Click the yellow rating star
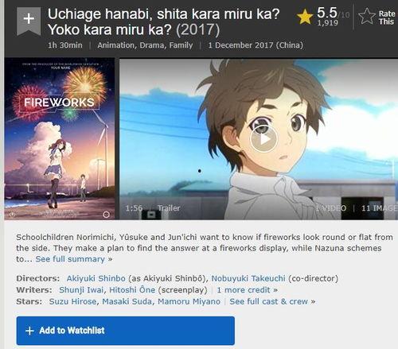The height and width of the screenshot is (349, 398). 305,17
